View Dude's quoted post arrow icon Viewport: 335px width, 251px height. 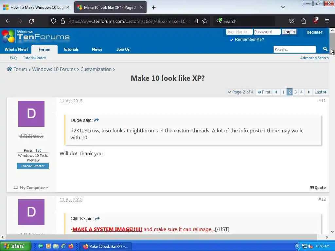coord(97,120)
